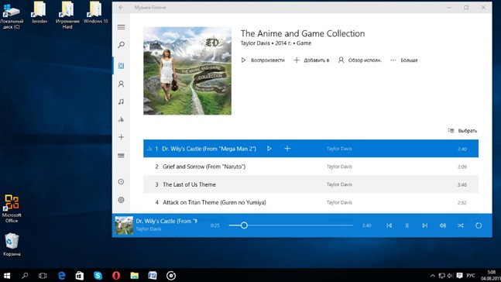Image resolution: width=501 pixels, height=282 pixels.
Task: Open the Artists view in sidebar
Action: (x=121, y=84)
